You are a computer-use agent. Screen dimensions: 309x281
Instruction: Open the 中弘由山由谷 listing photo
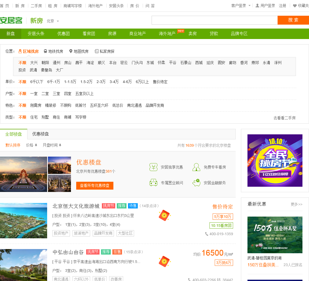coord(24,265)
